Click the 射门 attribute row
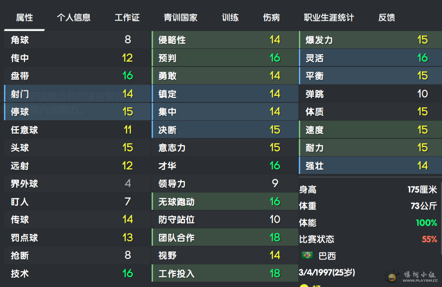The image size is (442, 287). tap(78, 94)
